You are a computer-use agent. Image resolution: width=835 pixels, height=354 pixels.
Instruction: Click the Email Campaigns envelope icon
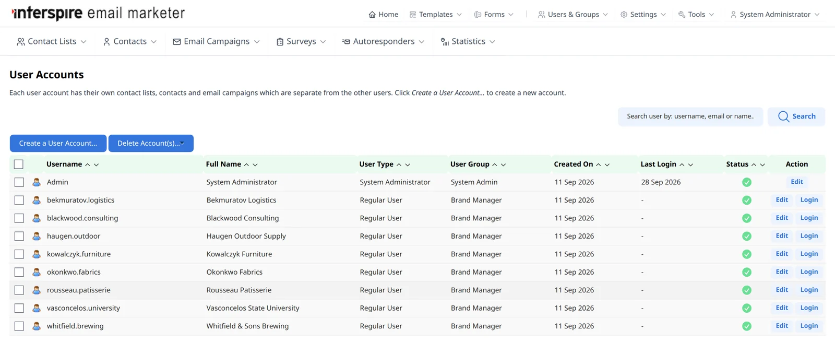coord(177,42)
